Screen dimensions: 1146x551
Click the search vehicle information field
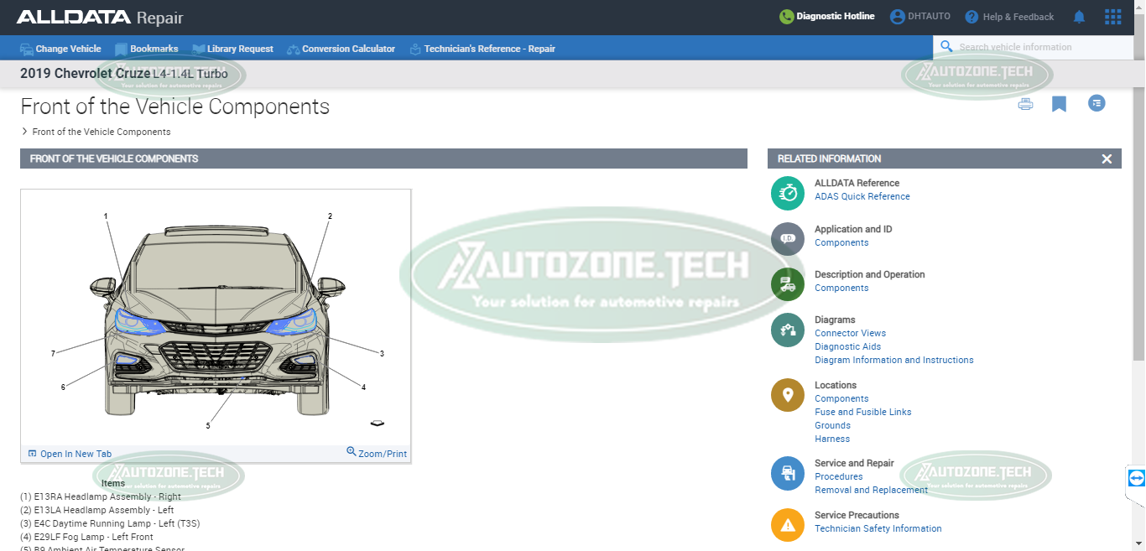click(x=1040, y=47)
